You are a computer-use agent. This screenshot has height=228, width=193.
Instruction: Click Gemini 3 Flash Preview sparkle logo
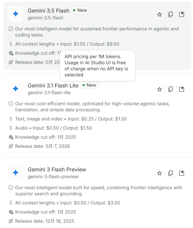16,173
